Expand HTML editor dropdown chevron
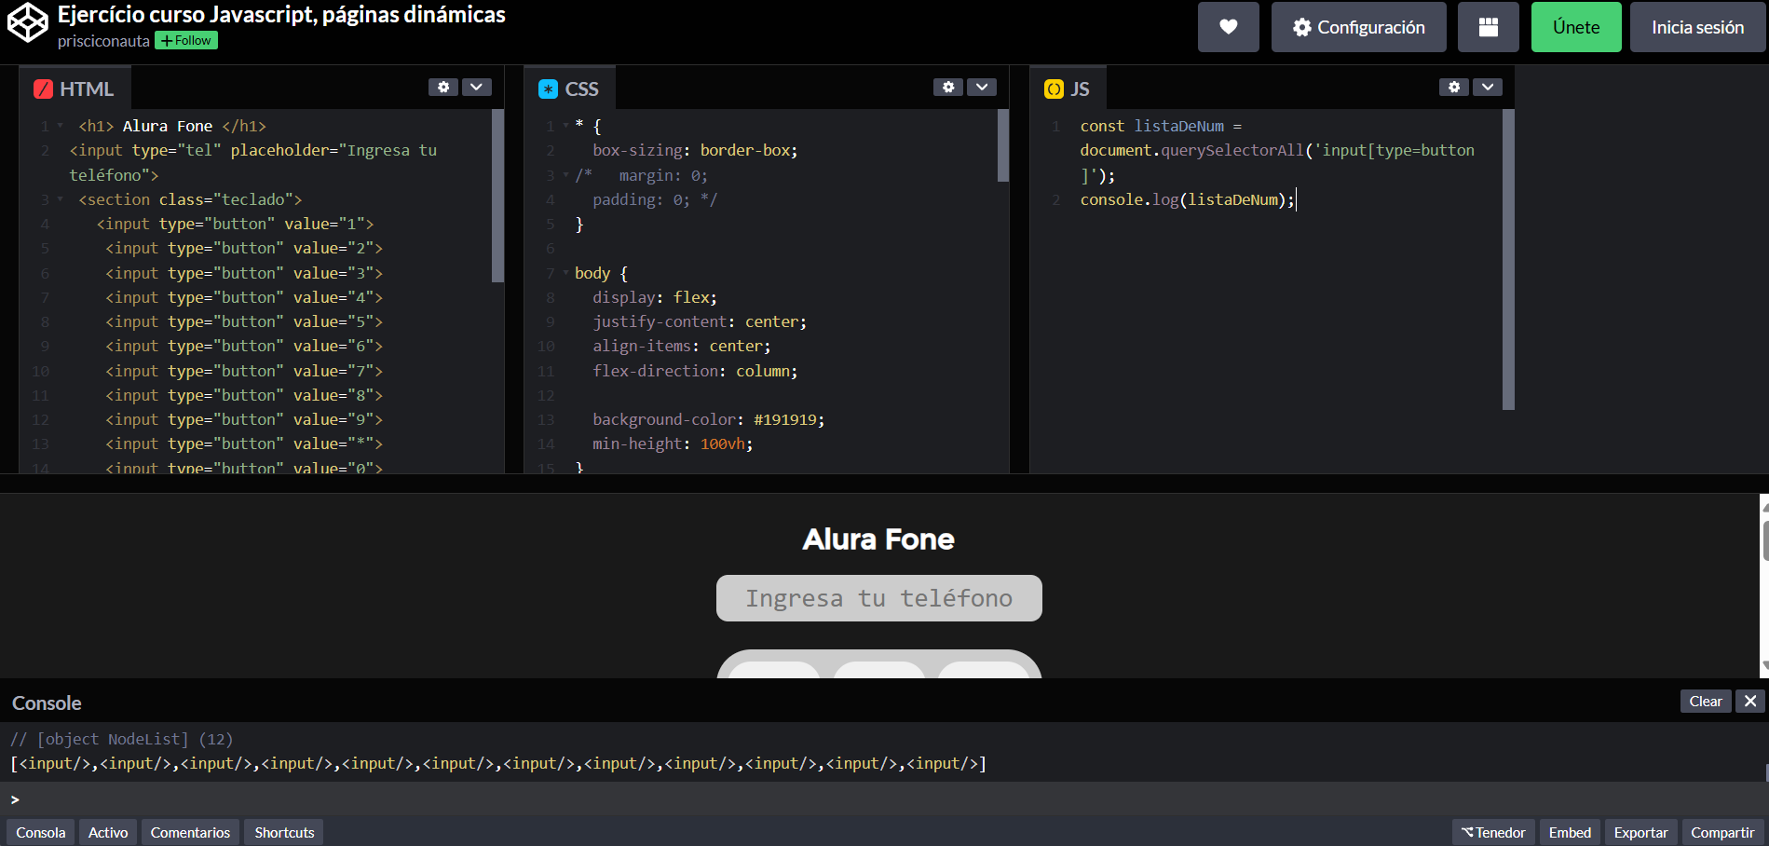 point(477,87)
